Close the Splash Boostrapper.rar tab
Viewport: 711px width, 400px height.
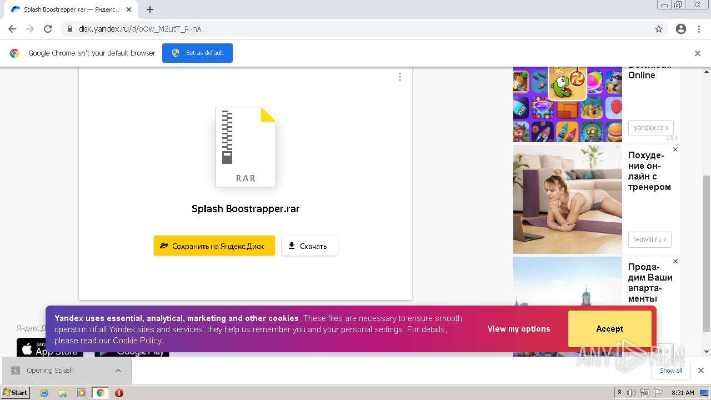(129, 9)
